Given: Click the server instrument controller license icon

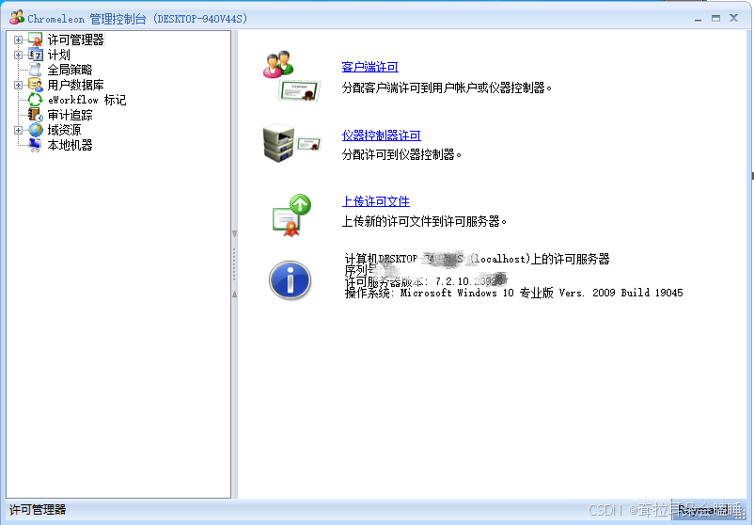Looking at the screenshot, I should pos(291,143).
